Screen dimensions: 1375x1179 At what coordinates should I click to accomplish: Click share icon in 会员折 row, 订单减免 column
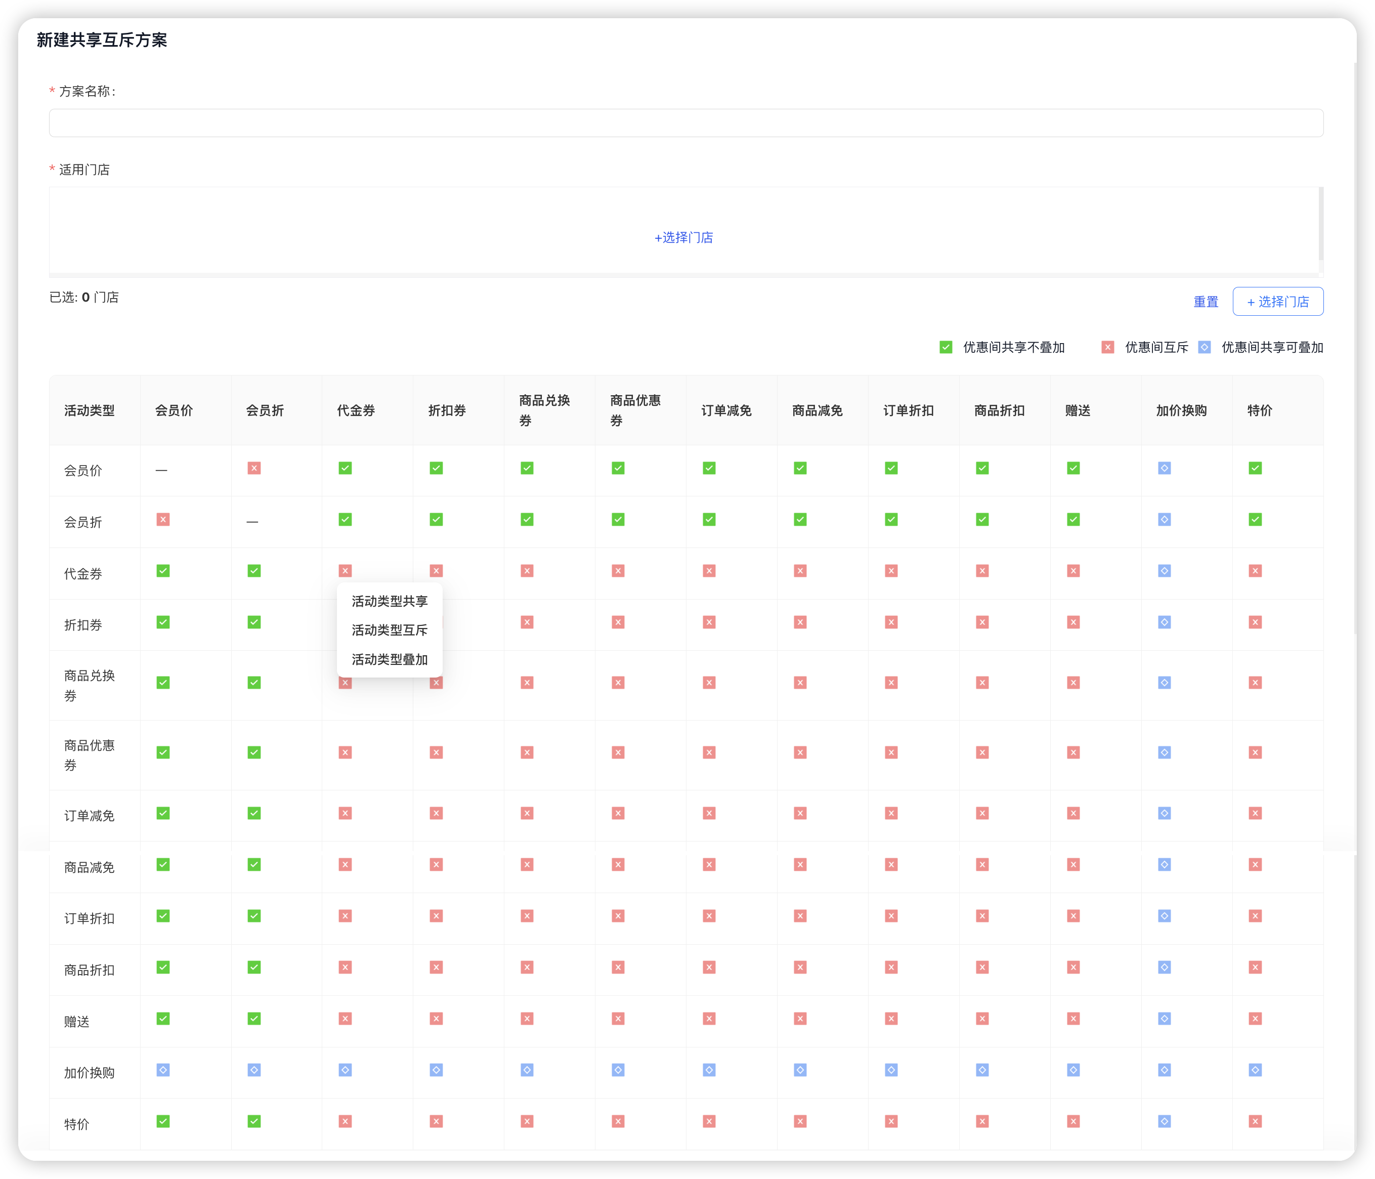coord(709,519)
